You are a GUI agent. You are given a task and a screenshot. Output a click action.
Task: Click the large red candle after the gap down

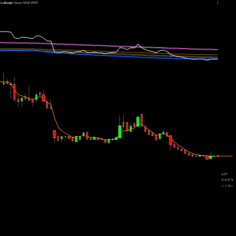[54, 134]
